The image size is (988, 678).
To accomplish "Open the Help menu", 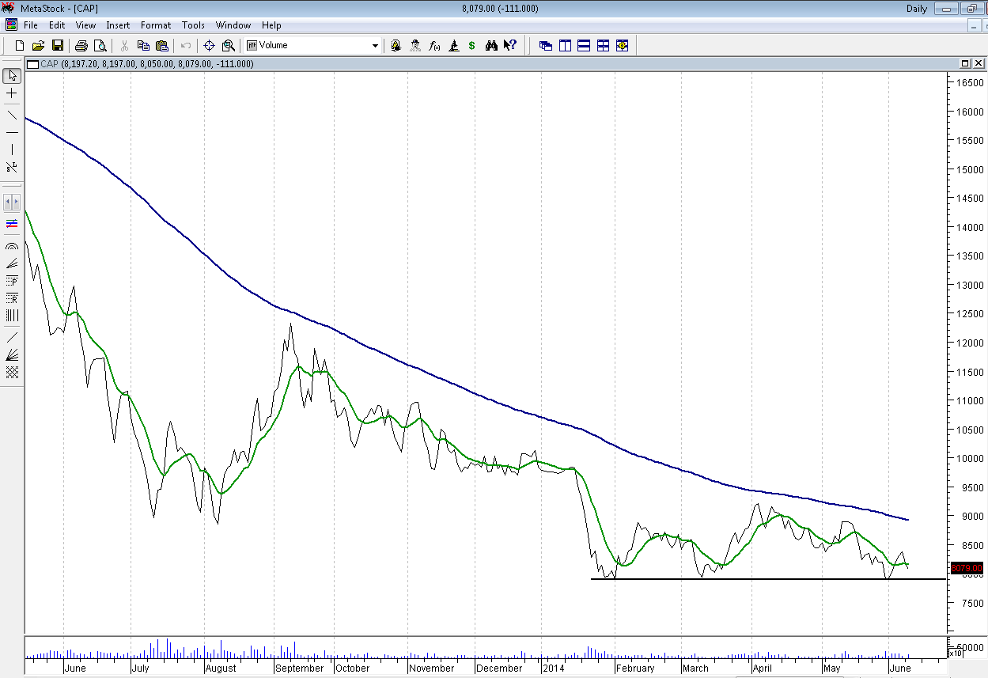I will coord(271,25).
